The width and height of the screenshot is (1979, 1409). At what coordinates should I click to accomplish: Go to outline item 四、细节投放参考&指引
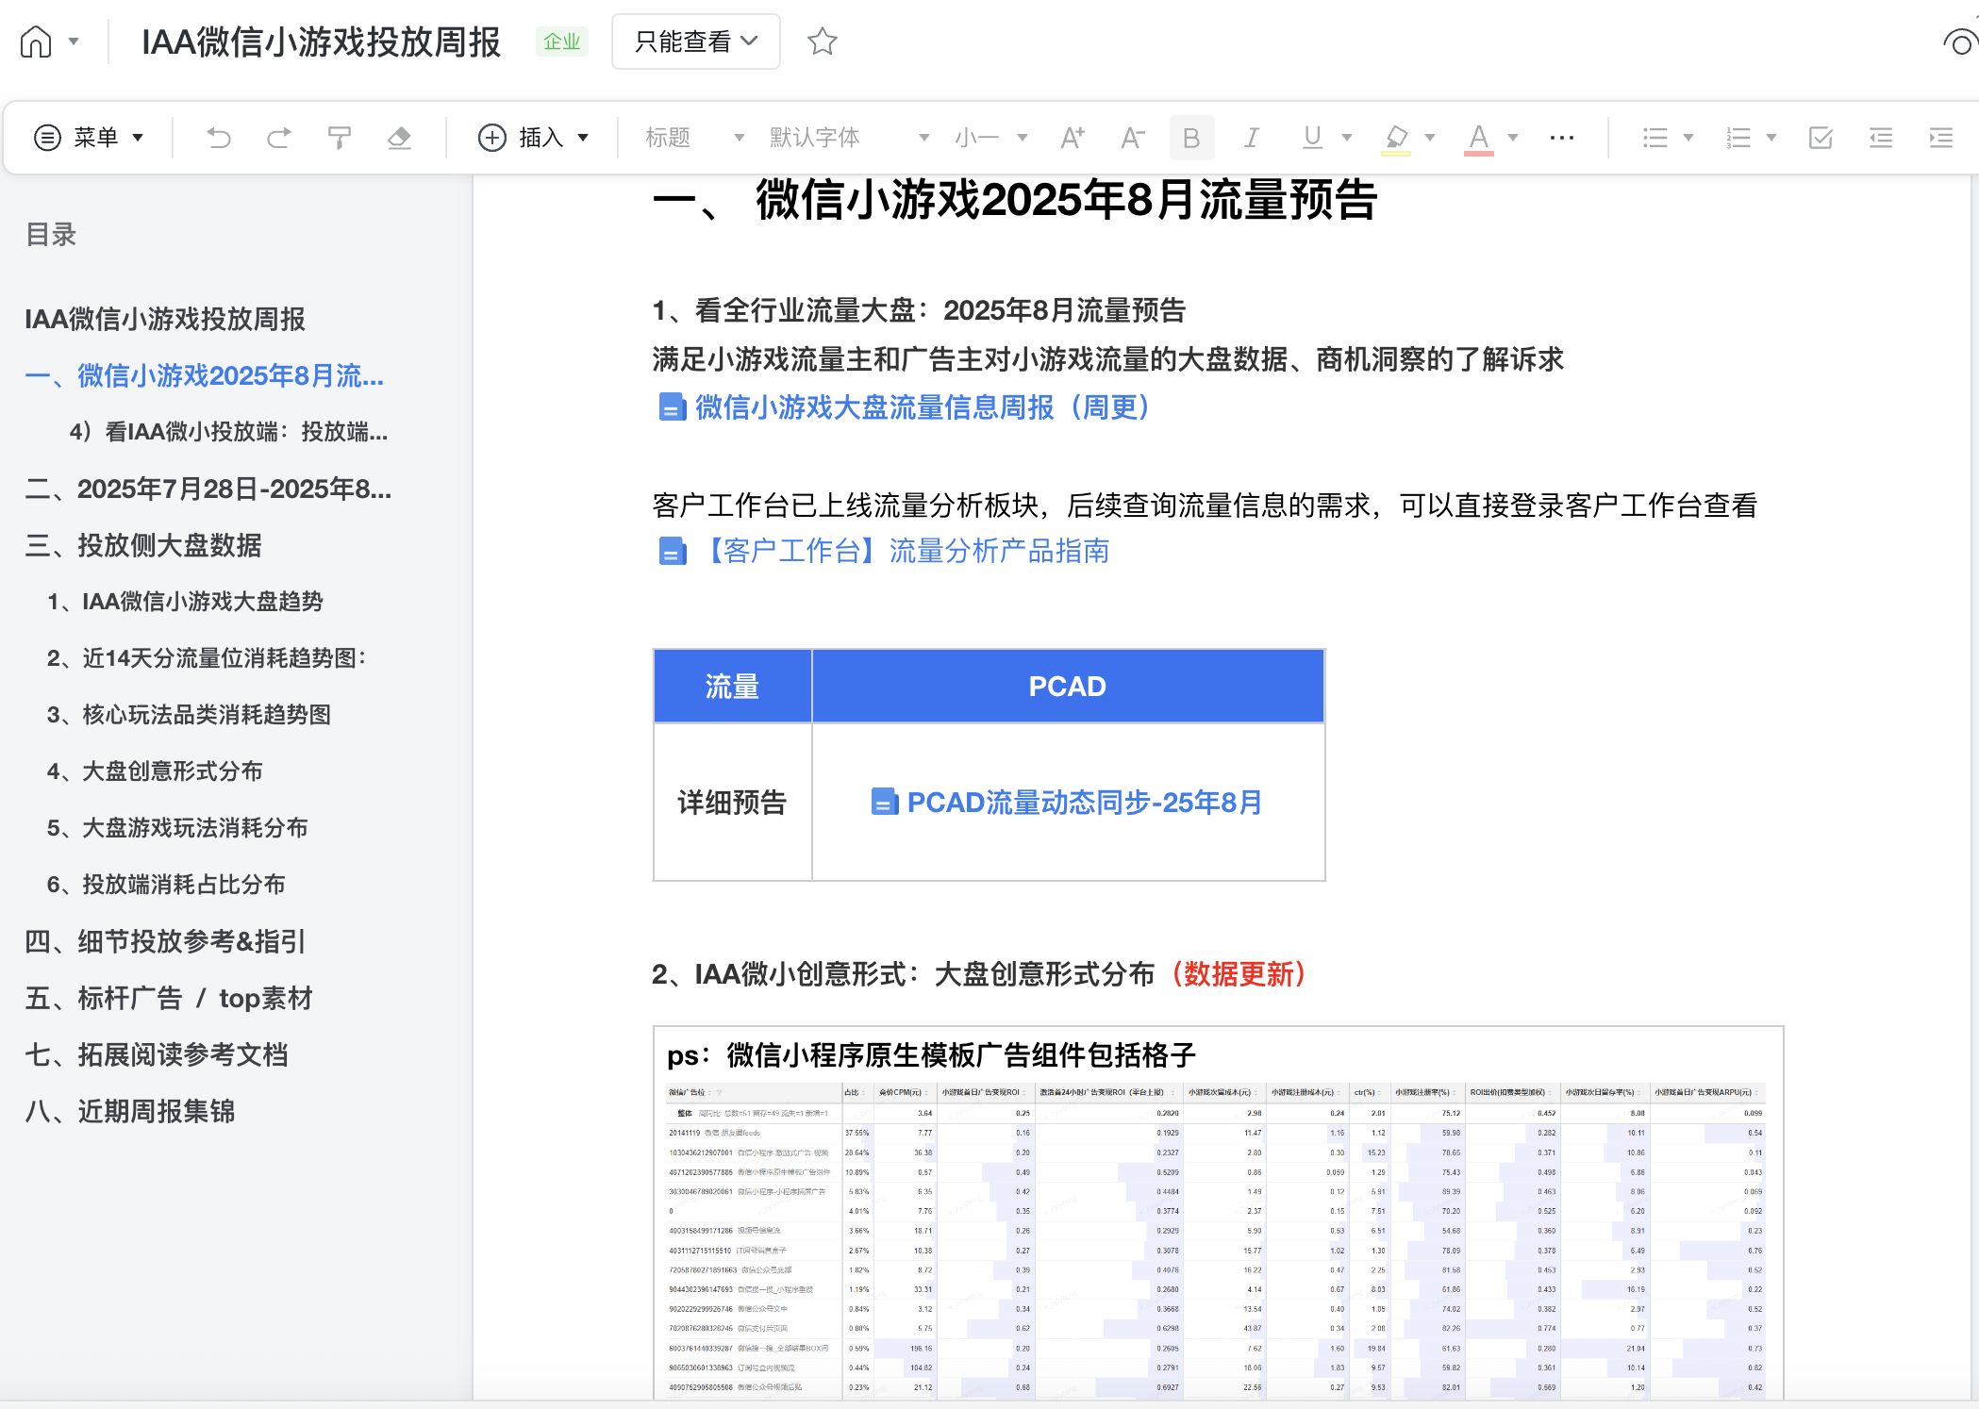coord(165,941)
